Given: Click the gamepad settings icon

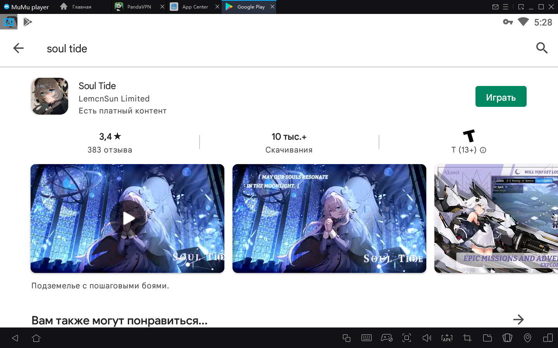Looking at the screenshot, I should pos(386,338).
